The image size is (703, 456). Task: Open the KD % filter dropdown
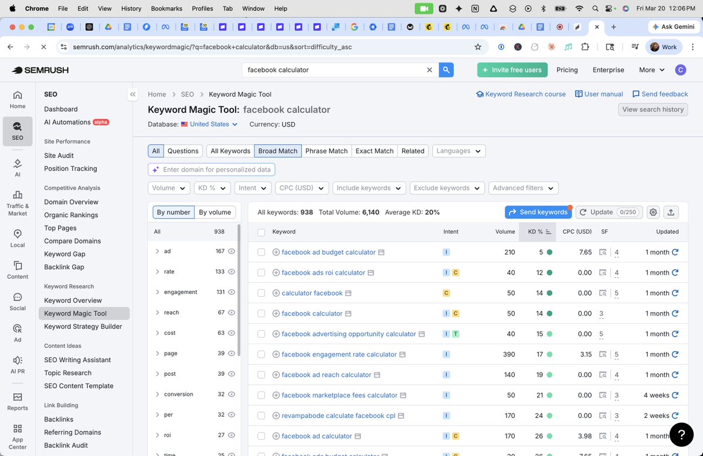click(x=212, y=188)
